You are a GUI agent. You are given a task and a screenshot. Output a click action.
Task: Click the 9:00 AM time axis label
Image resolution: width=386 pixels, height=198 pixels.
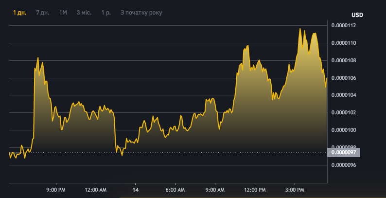[x=215, y=189]
